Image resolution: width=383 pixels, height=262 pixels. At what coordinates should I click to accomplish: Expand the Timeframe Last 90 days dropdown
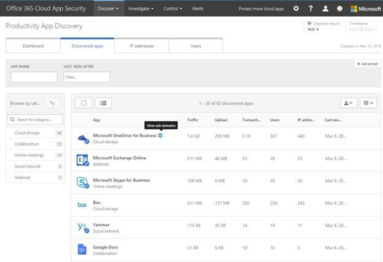pos(363,29)
